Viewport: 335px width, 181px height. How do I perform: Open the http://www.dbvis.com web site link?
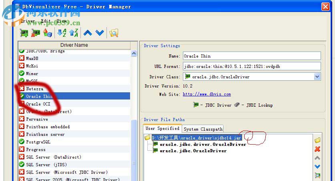click(207, 94)
